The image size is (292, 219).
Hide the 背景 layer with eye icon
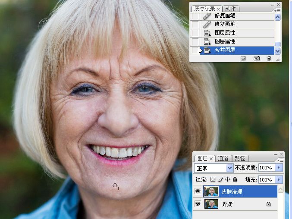(198, 204)
